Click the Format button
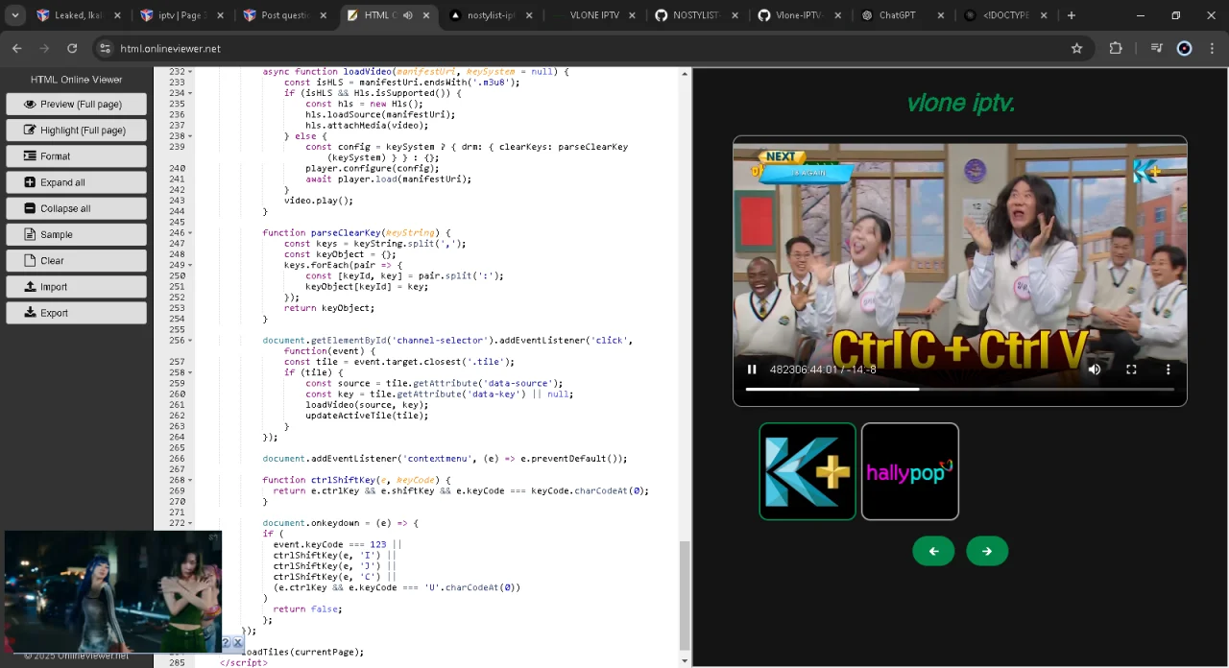This screenshot has height=668, width=1229. 76,155
